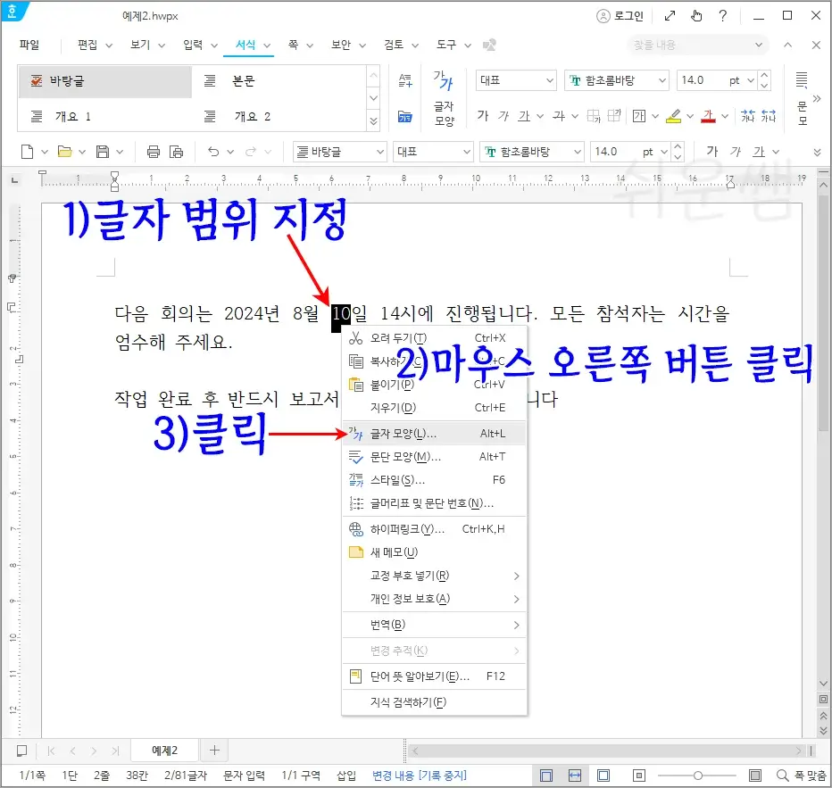Apply bold formatting with the 가 icon

[x=482, y=112]
